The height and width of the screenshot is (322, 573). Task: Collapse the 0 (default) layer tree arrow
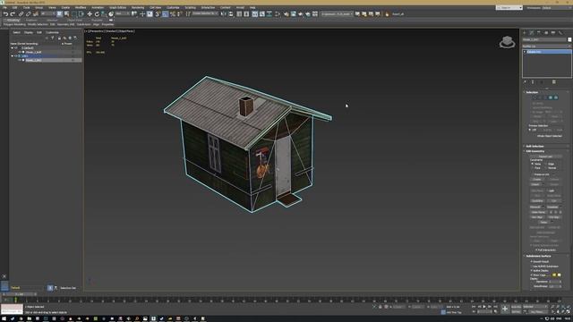(x=12, y=47)
